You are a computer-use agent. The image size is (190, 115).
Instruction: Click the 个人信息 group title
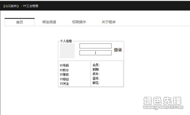[66, 41]
